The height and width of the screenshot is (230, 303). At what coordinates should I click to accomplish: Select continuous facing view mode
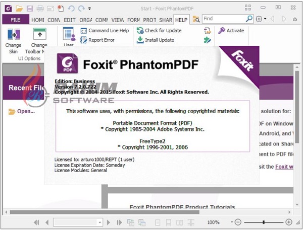click(191, 222)
